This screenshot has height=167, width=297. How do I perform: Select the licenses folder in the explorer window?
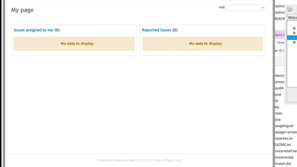coord(279,82)
